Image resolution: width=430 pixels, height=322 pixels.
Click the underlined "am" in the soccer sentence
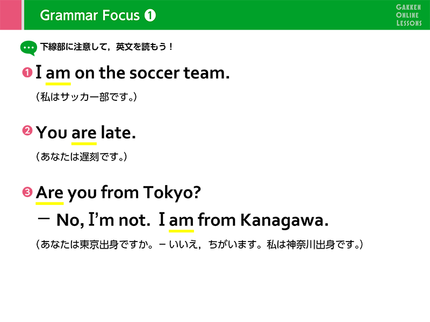58,74
